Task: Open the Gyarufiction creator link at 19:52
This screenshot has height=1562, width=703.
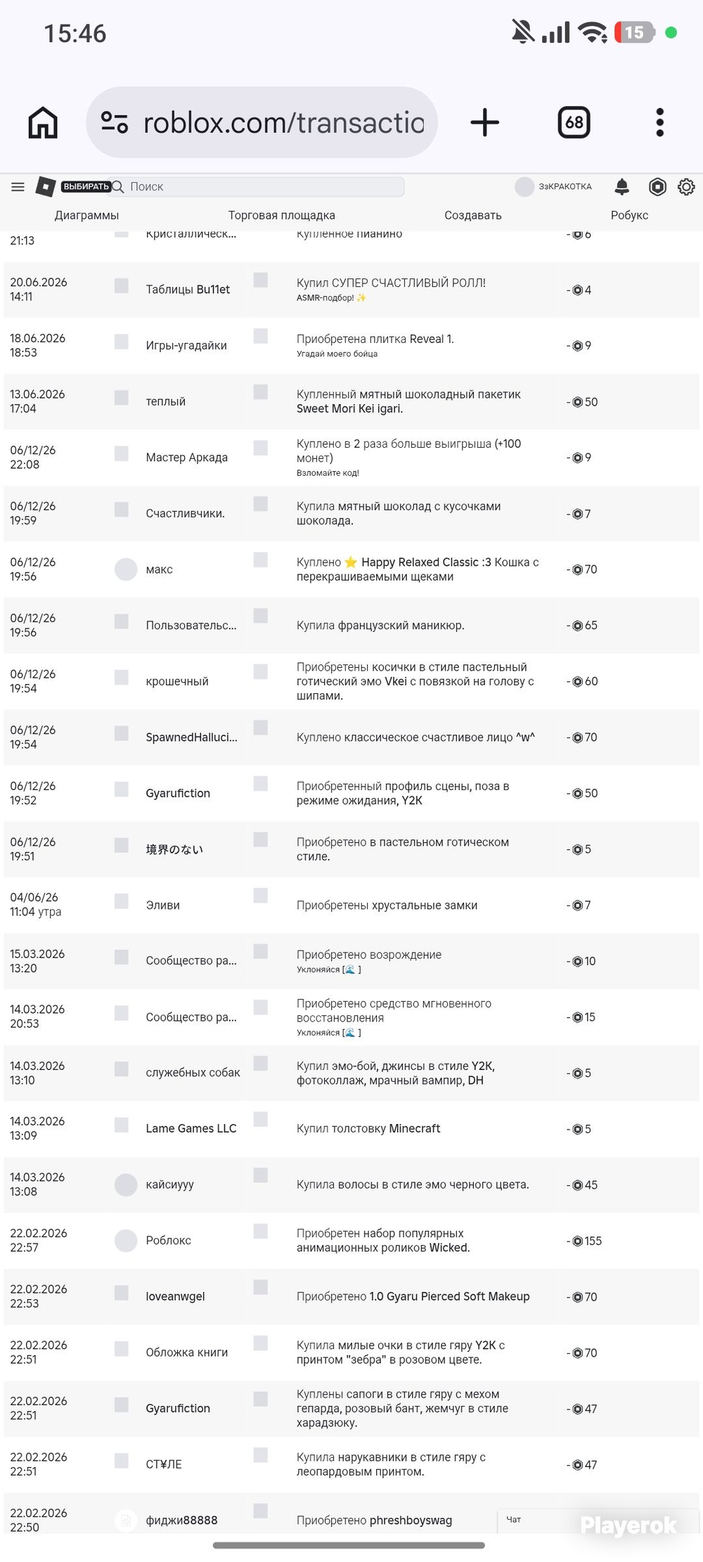Action: pyautogui.click(x=178, y=793)
